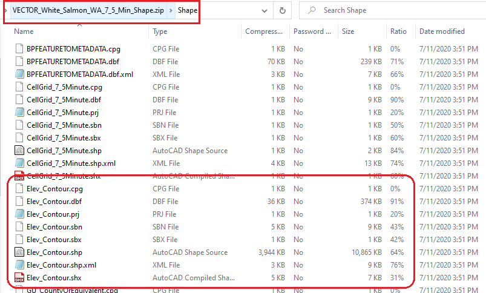
Task: Click the 10,865 KB size value
Action: click(366, 252)
